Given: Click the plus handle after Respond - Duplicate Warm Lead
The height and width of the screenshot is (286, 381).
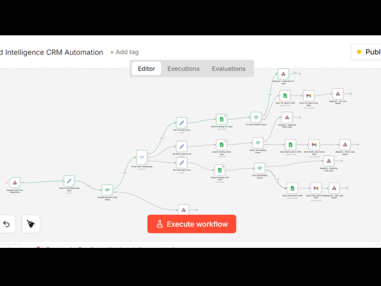Looking at the screenshot, I should tap(300, 117).
